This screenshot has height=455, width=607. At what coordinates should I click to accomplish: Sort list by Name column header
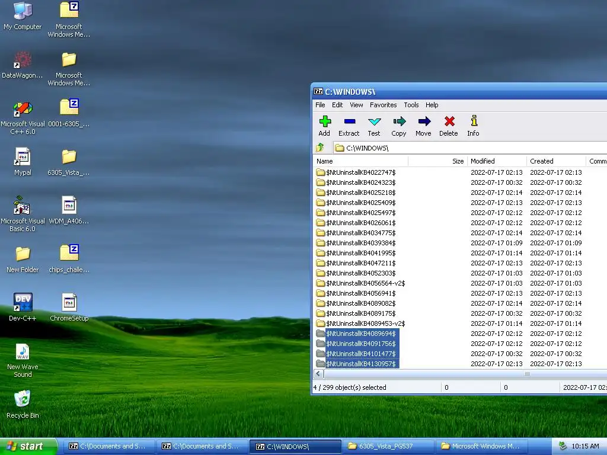click(x=360, y=161)
